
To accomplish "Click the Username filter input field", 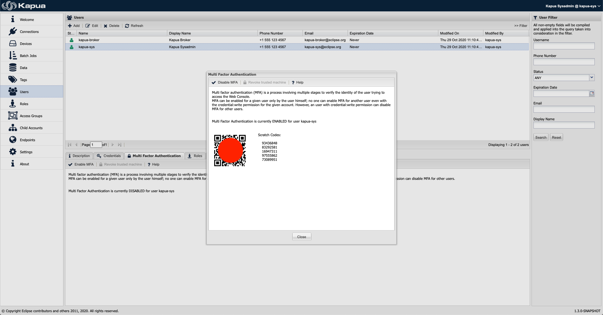I will (564, 46).
